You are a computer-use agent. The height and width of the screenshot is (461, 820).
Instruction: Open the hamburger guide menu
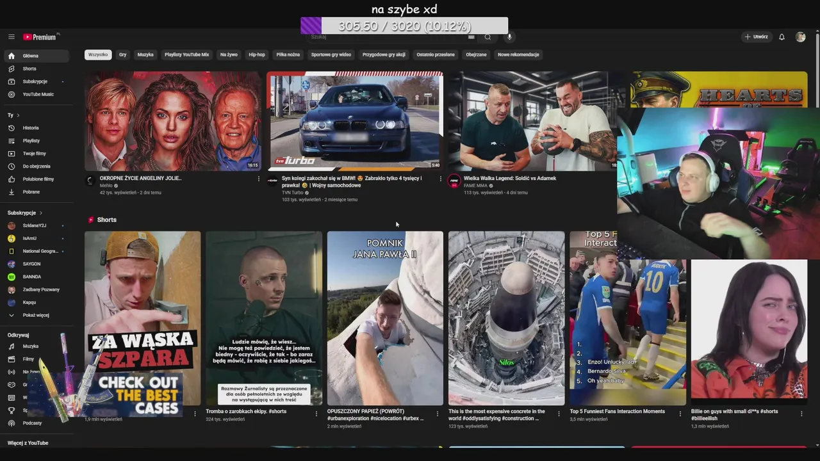(11, 37)
